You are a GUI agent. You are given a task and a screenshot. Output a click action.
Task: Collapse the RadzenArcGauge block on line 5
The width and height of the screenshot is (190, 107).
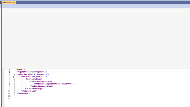[x=15, y=79]
